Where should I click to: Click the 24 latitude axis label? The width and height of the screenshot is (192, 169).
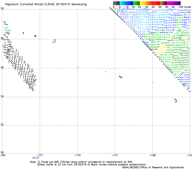pos(2,96)
